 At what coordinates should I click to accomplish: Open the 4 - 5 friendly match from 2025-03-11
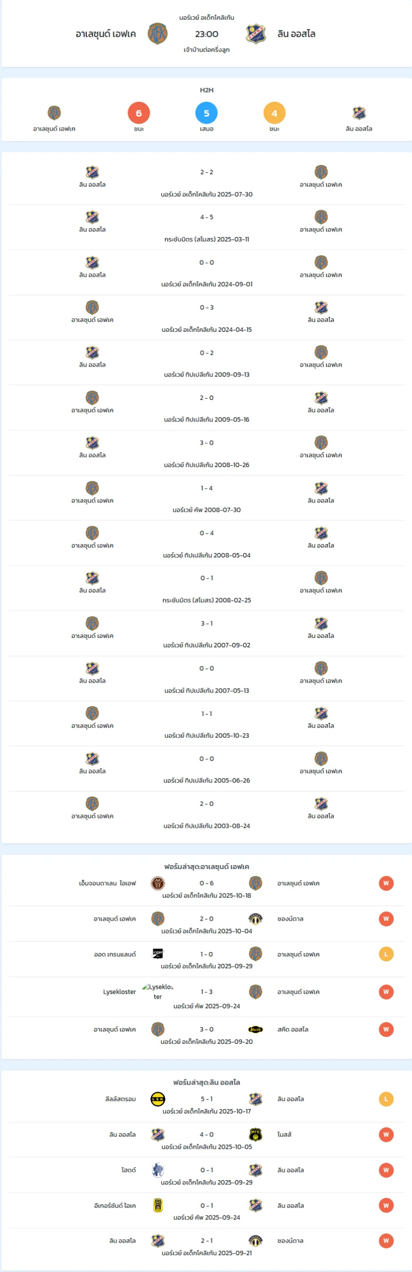tap(206, 217)
